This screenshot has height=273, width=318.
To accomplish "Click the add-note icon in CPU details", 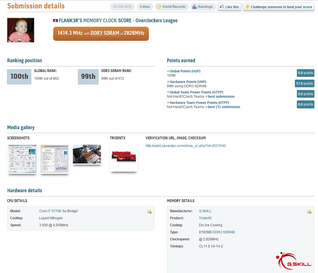I will [x=149, y=212].
